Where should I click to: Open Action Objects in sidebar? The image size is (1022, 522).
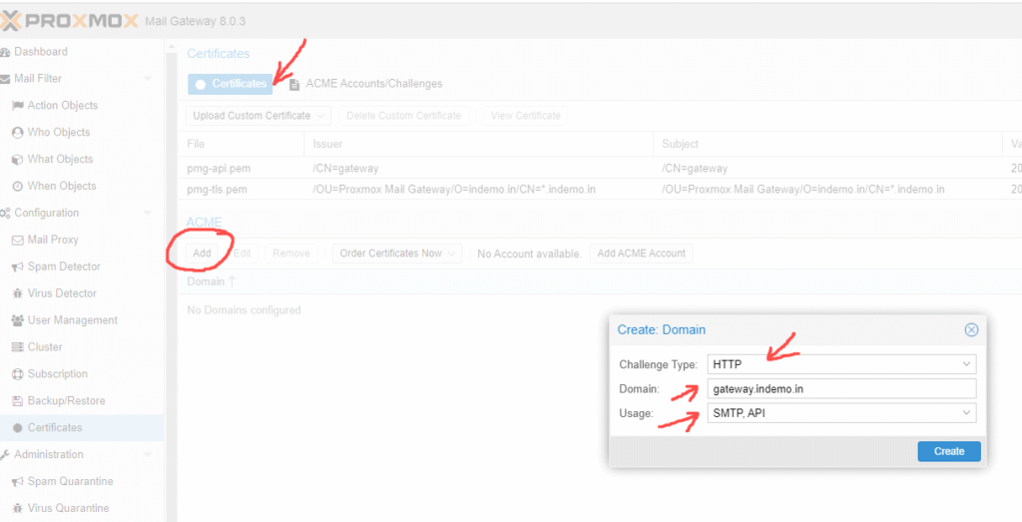(63, 106)
